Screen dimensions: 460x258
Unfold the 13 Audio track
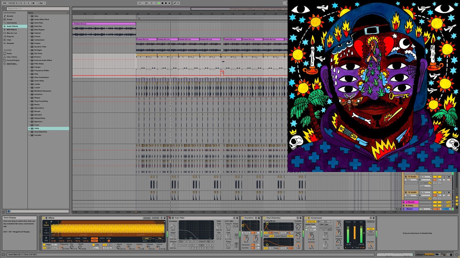pos(406,177)
